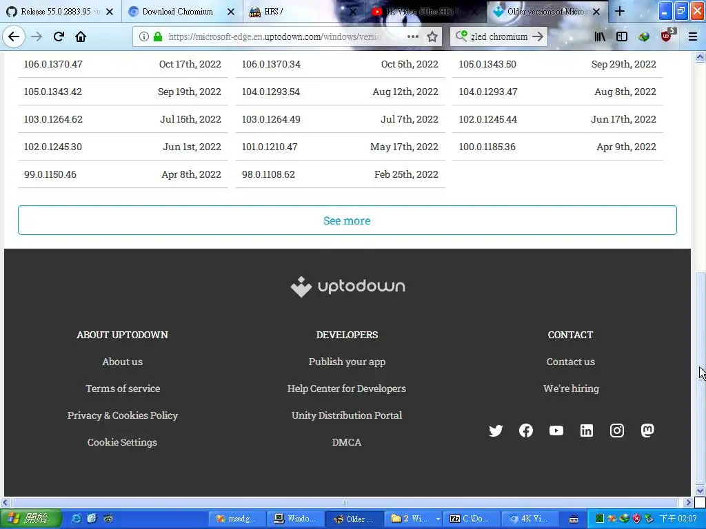The width and height of the screenshot is (706, 529).
Task: Click the search engine magnifier icon
Action: 461,36
